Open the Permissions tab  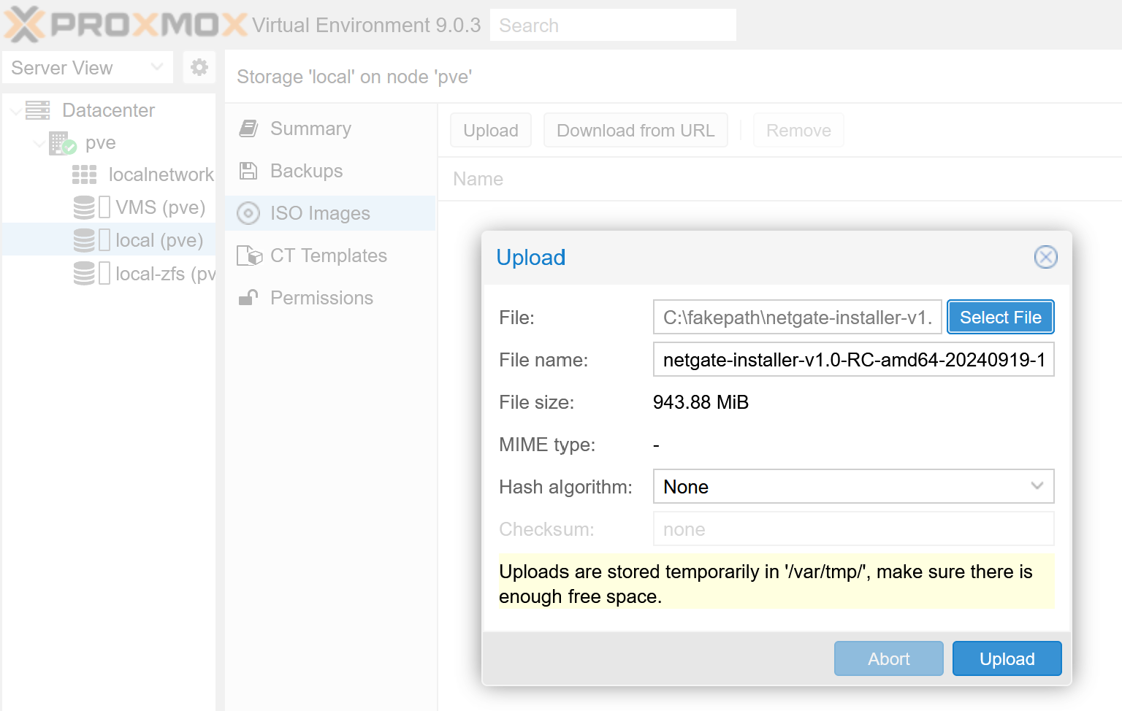330,298
